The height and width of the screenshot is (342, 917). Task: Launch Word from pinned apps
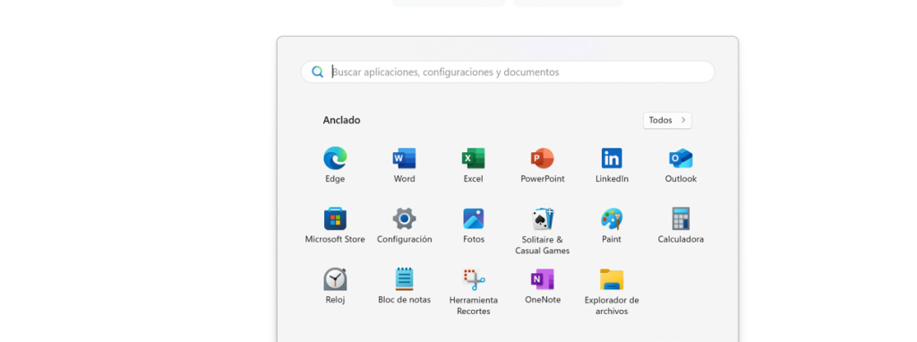(x=404, y=158)
